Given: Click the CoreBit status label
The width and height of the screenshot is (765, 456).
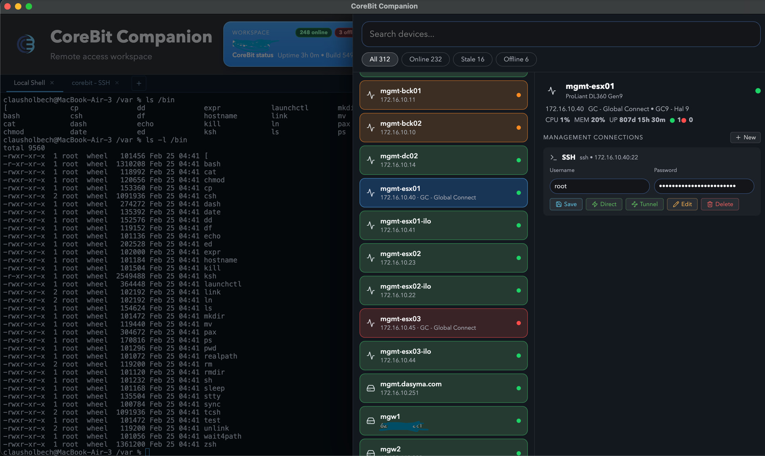Looking at the screenshot, I should [x=253, y=55].
